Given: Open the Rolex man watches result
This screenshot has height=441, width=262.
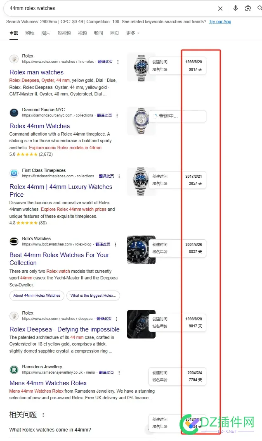Looking at the screenshot, I should click(x=36, y=72).
